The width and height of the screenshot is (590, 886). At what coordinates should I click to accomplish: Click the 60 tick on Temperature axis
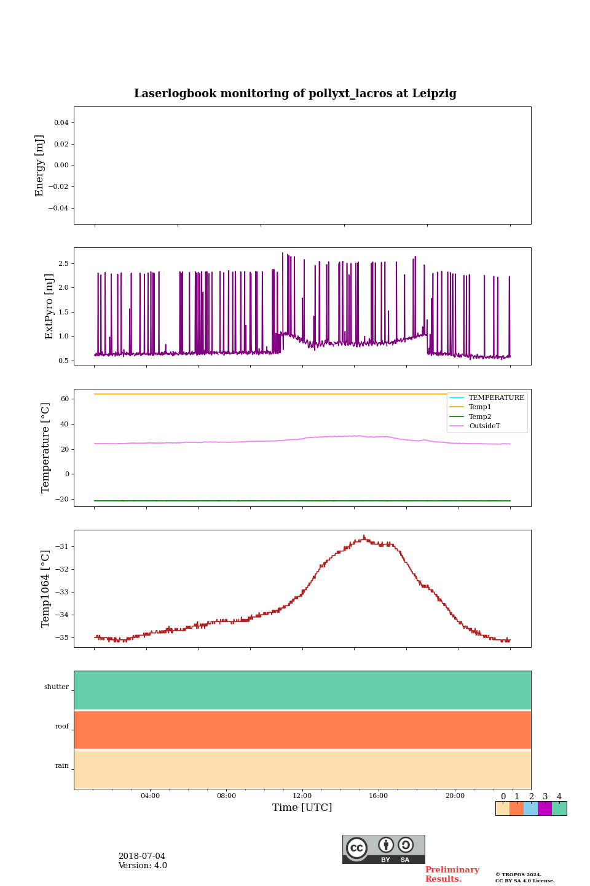[65, 399]
